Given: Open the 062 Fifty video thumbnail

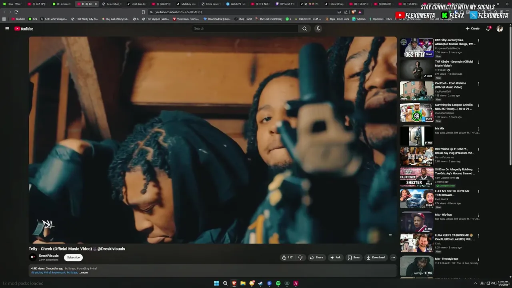Looking at the screenshot, I should coord(416,48).
